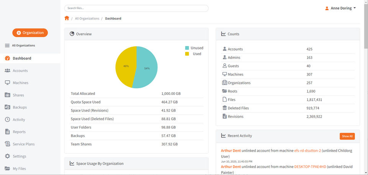This screenshot has height=175, width=368.
Task: Click the Deleted Files count 919,774
Action: click(x=313, y=108)
